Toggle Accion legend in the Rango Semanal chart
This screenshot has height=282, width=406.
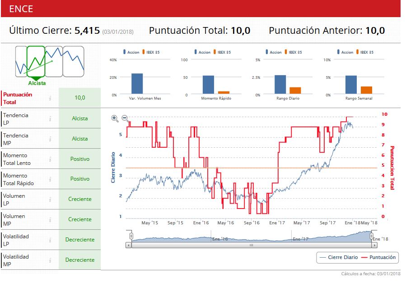pos(345,52)
